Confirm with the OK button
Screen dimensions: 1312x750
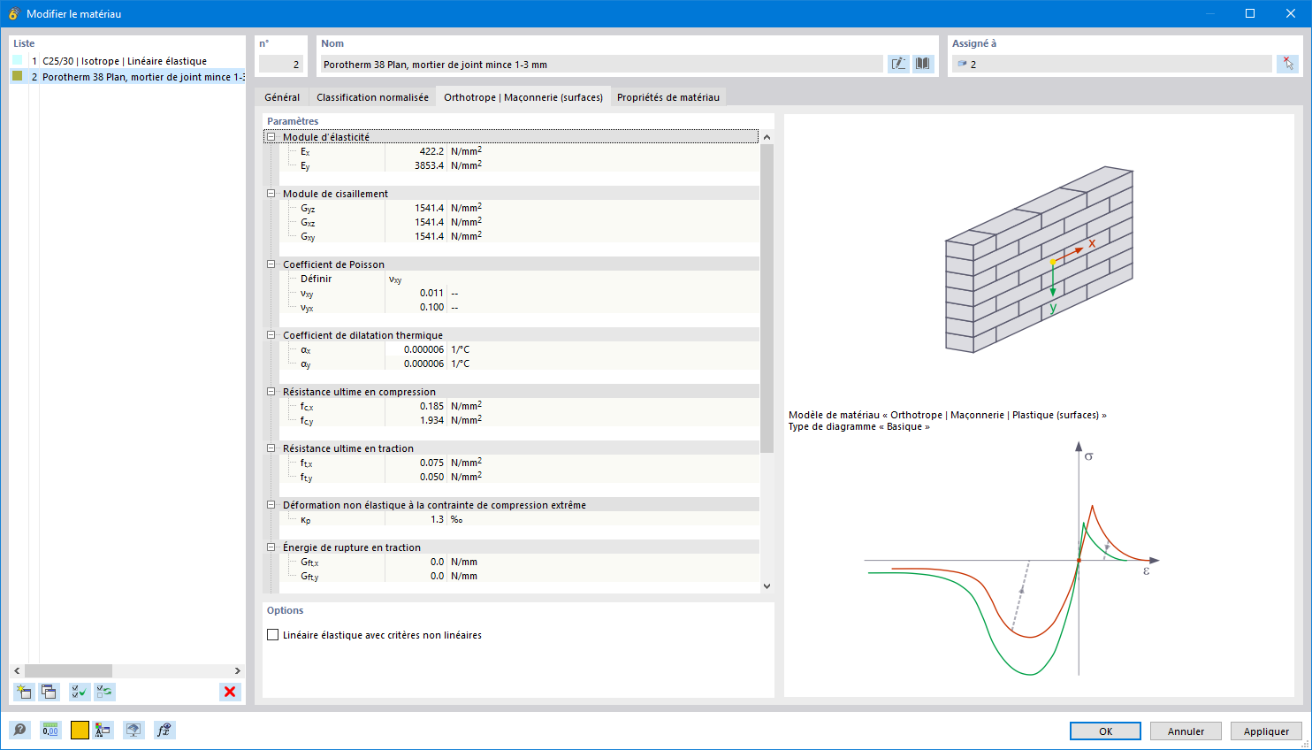pos(1105,731)
